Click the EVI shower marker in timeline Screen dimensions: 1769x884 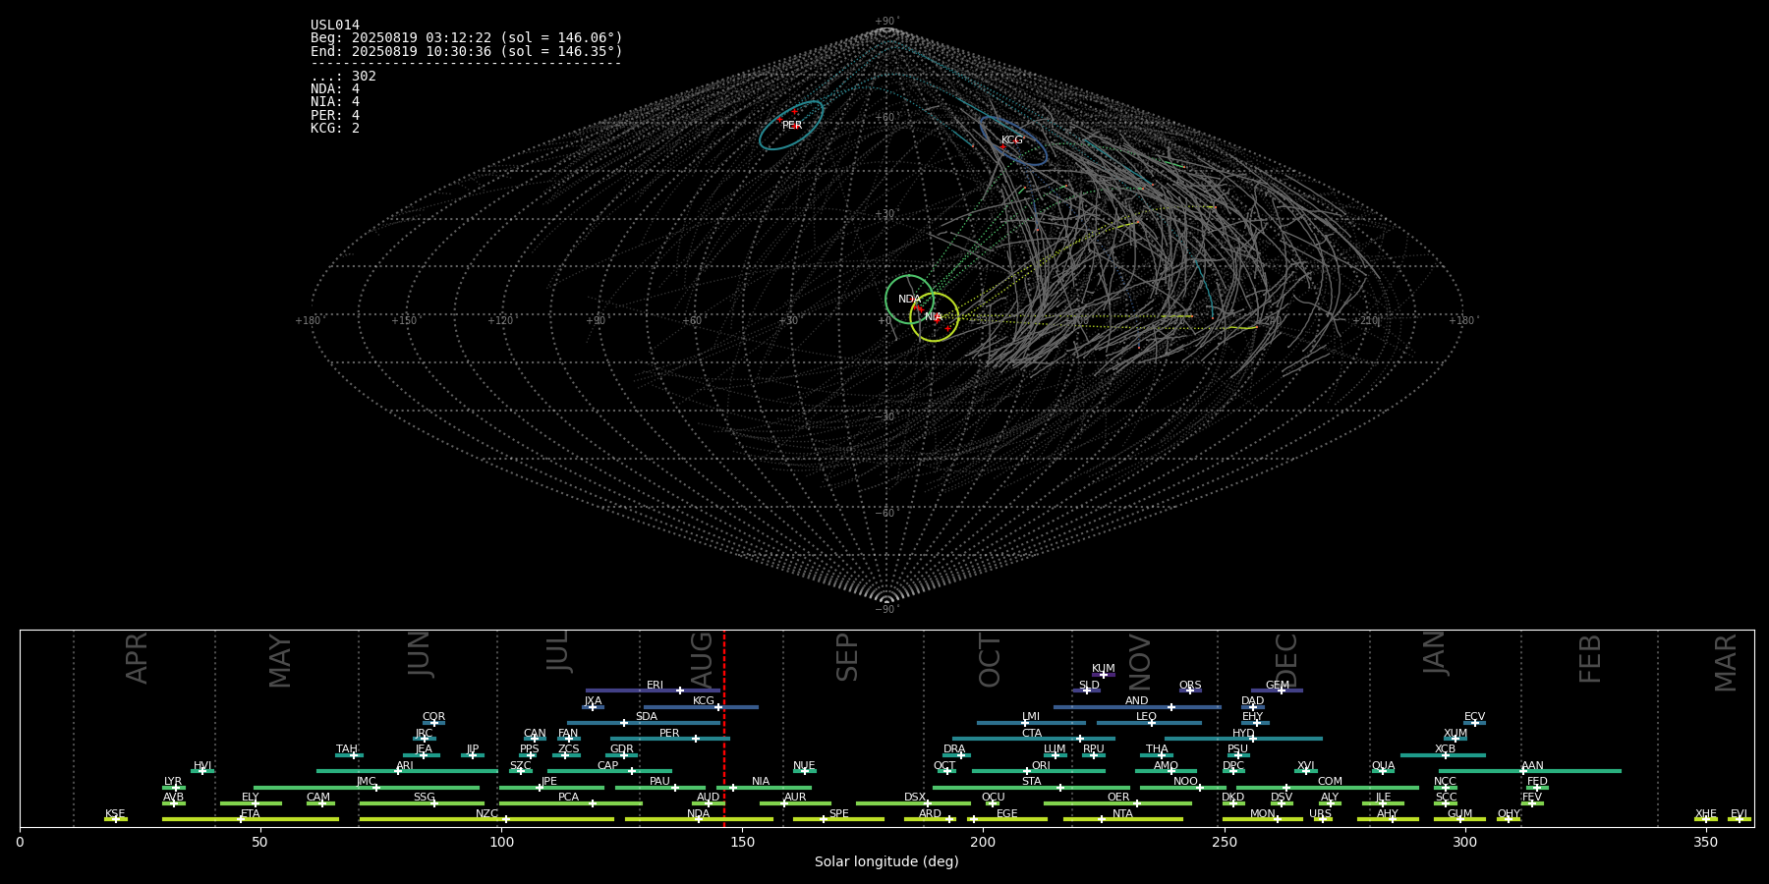click(x=1739, y=819)
